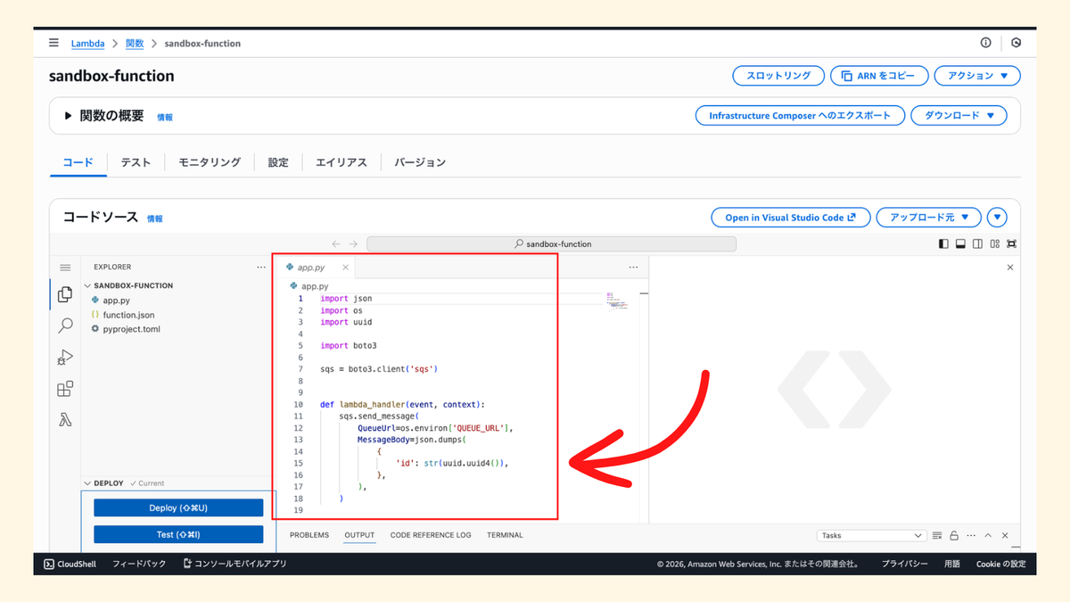The width and height of the screenshot is (1070, 602).
Task: Maximize the bottom panel with chevron up
Action: coord(988,536)
